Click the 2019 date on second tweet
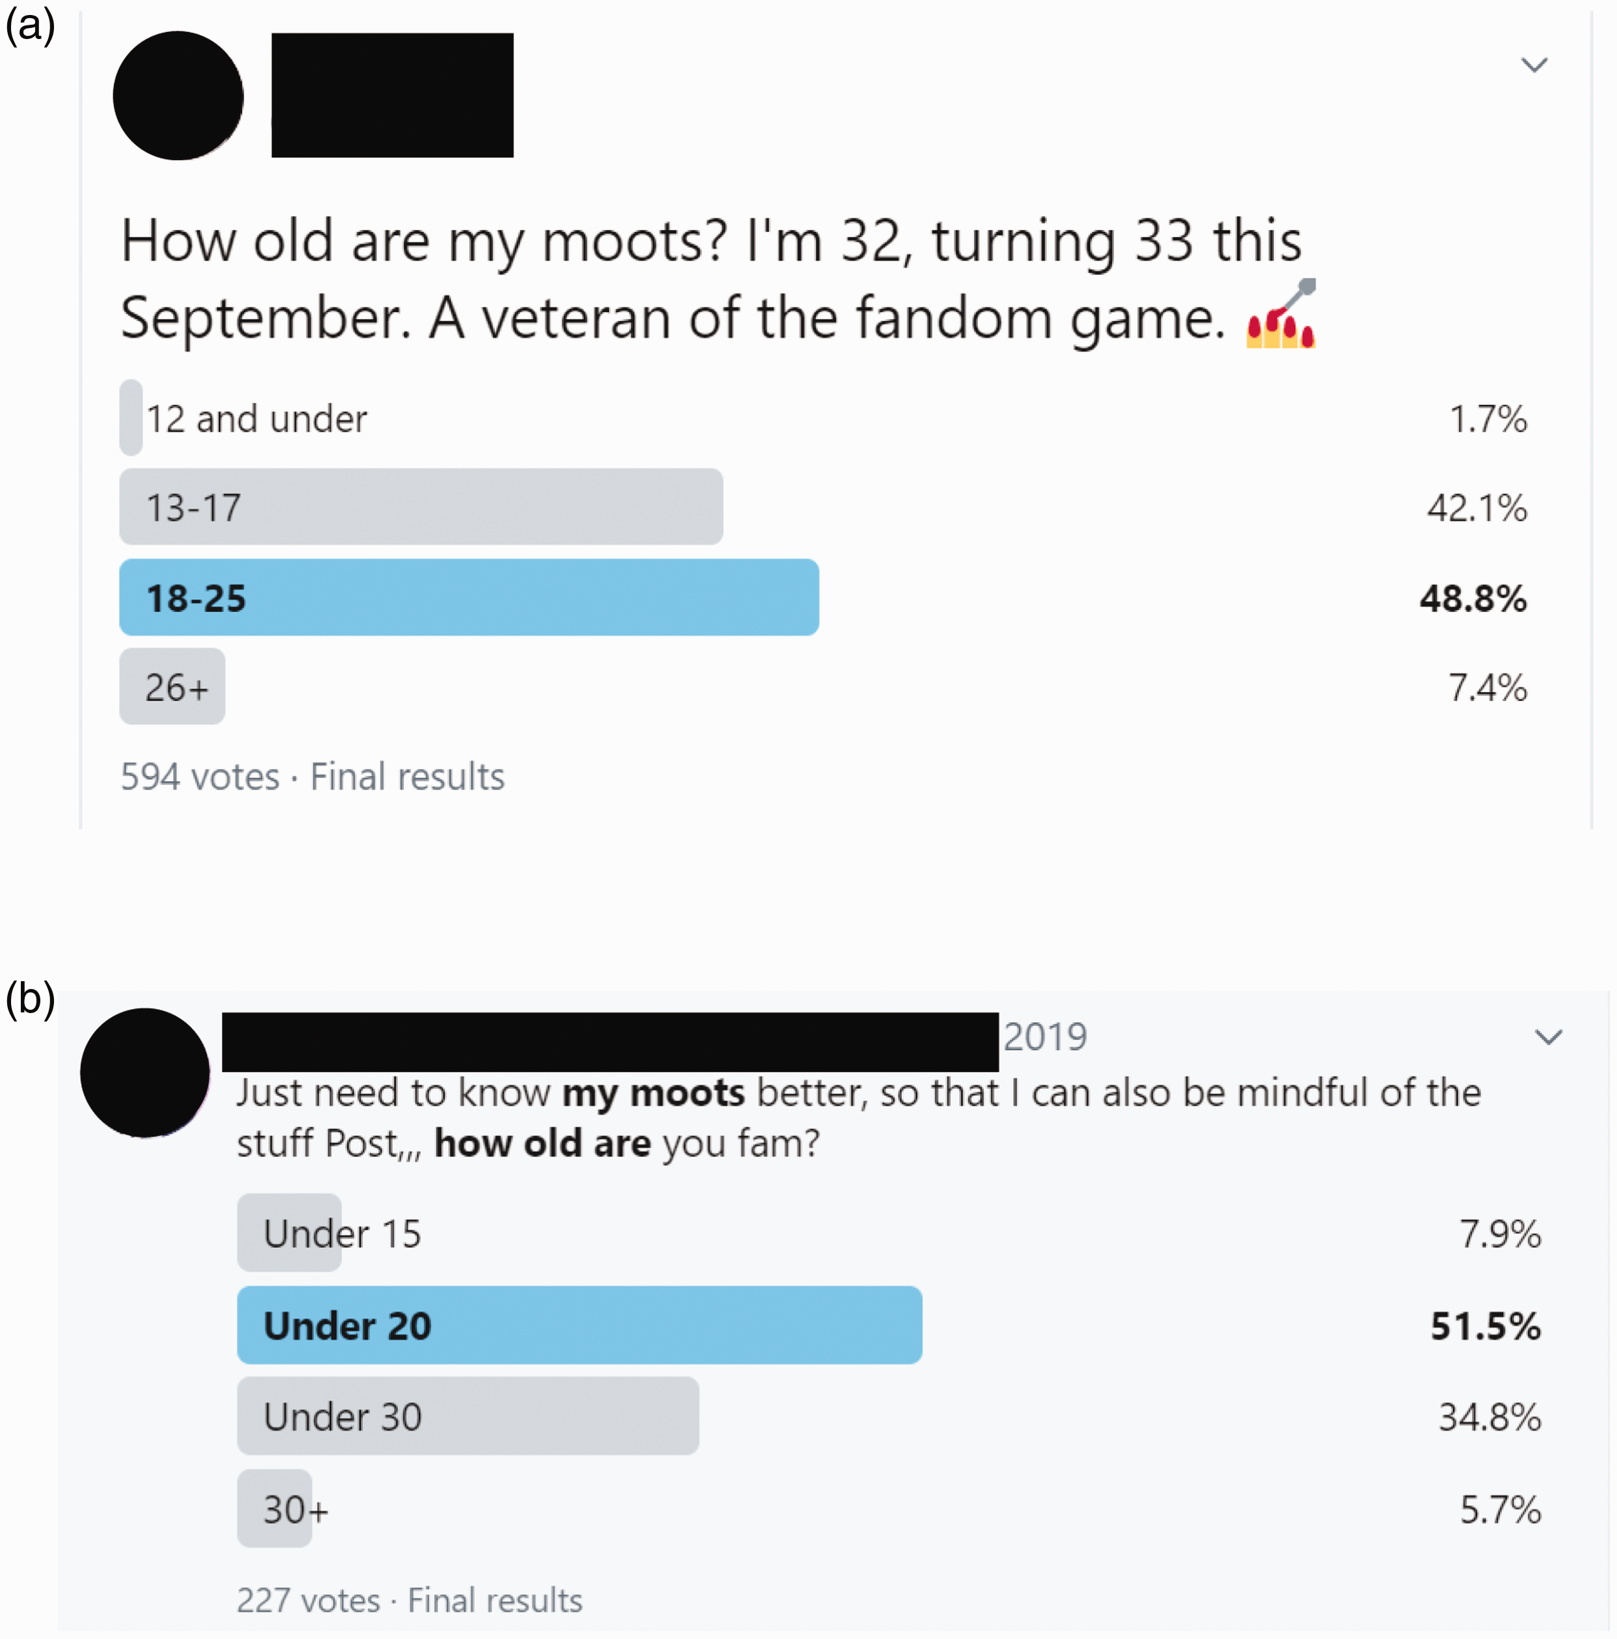The height and width of the screenshot is (1639, 1617). pyautogui.click(x=1045, y=1036)
